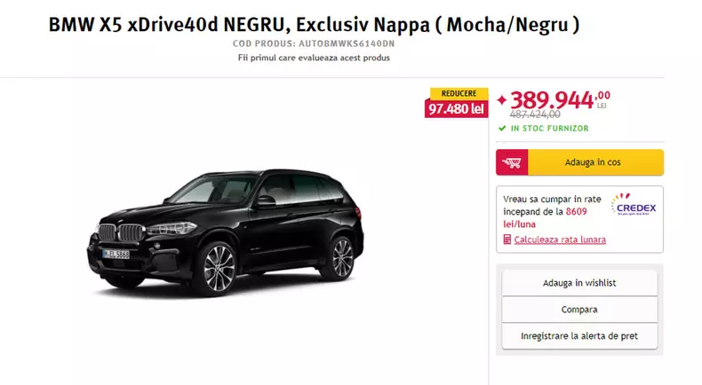Viewport: 702px width, 385px height.
Task: Click the 389.944 lei current price
Action: pos(560,99)
